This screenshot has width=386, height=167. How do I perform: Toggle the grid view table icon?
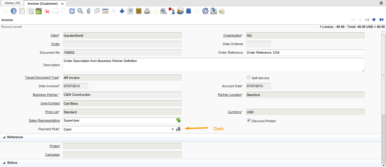[105, 11]
